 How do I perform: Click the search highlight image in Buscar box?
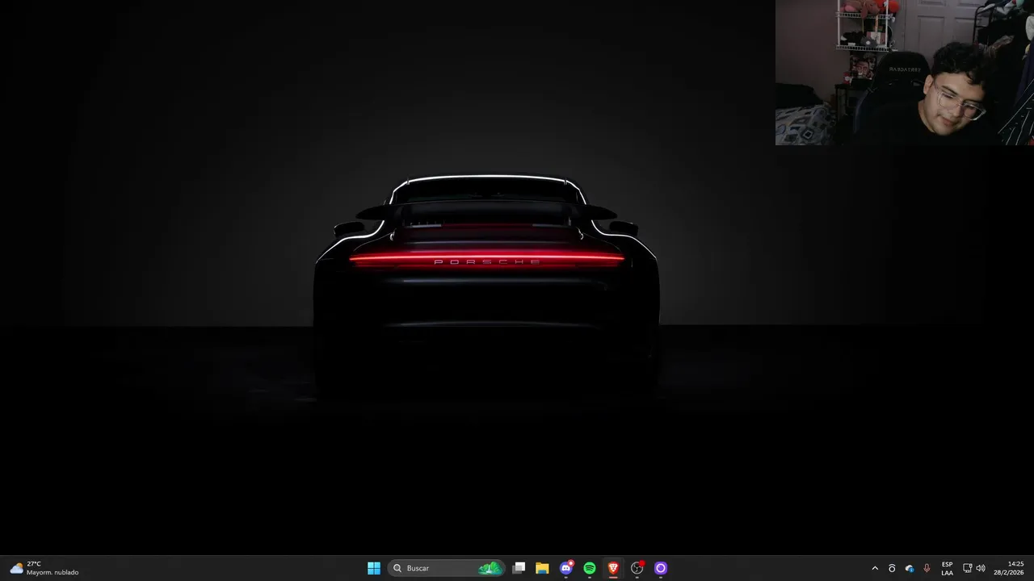coord(490,568)
